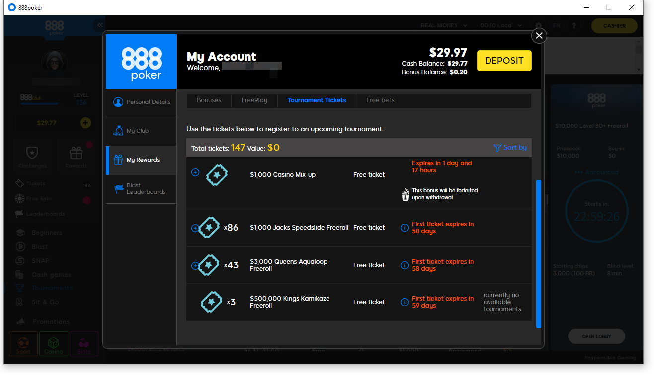Image resolution: width=654 pixels, height=375 pixels.
Task: Click the "$500,000 Kings Kamikaze Freeroll" name
Action: pyautogui.click(x=290, y=302)
